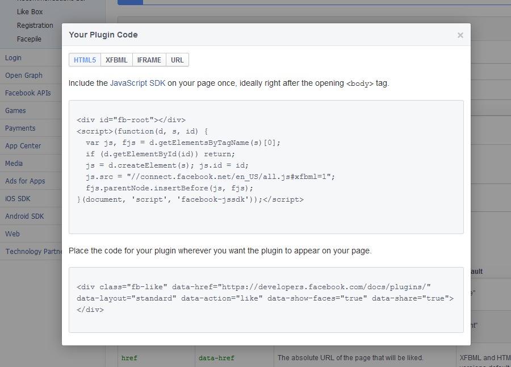Follow the JavaScript SDK link
The image size is (511, 367).
pyautogui.click(x=137, y=83)
